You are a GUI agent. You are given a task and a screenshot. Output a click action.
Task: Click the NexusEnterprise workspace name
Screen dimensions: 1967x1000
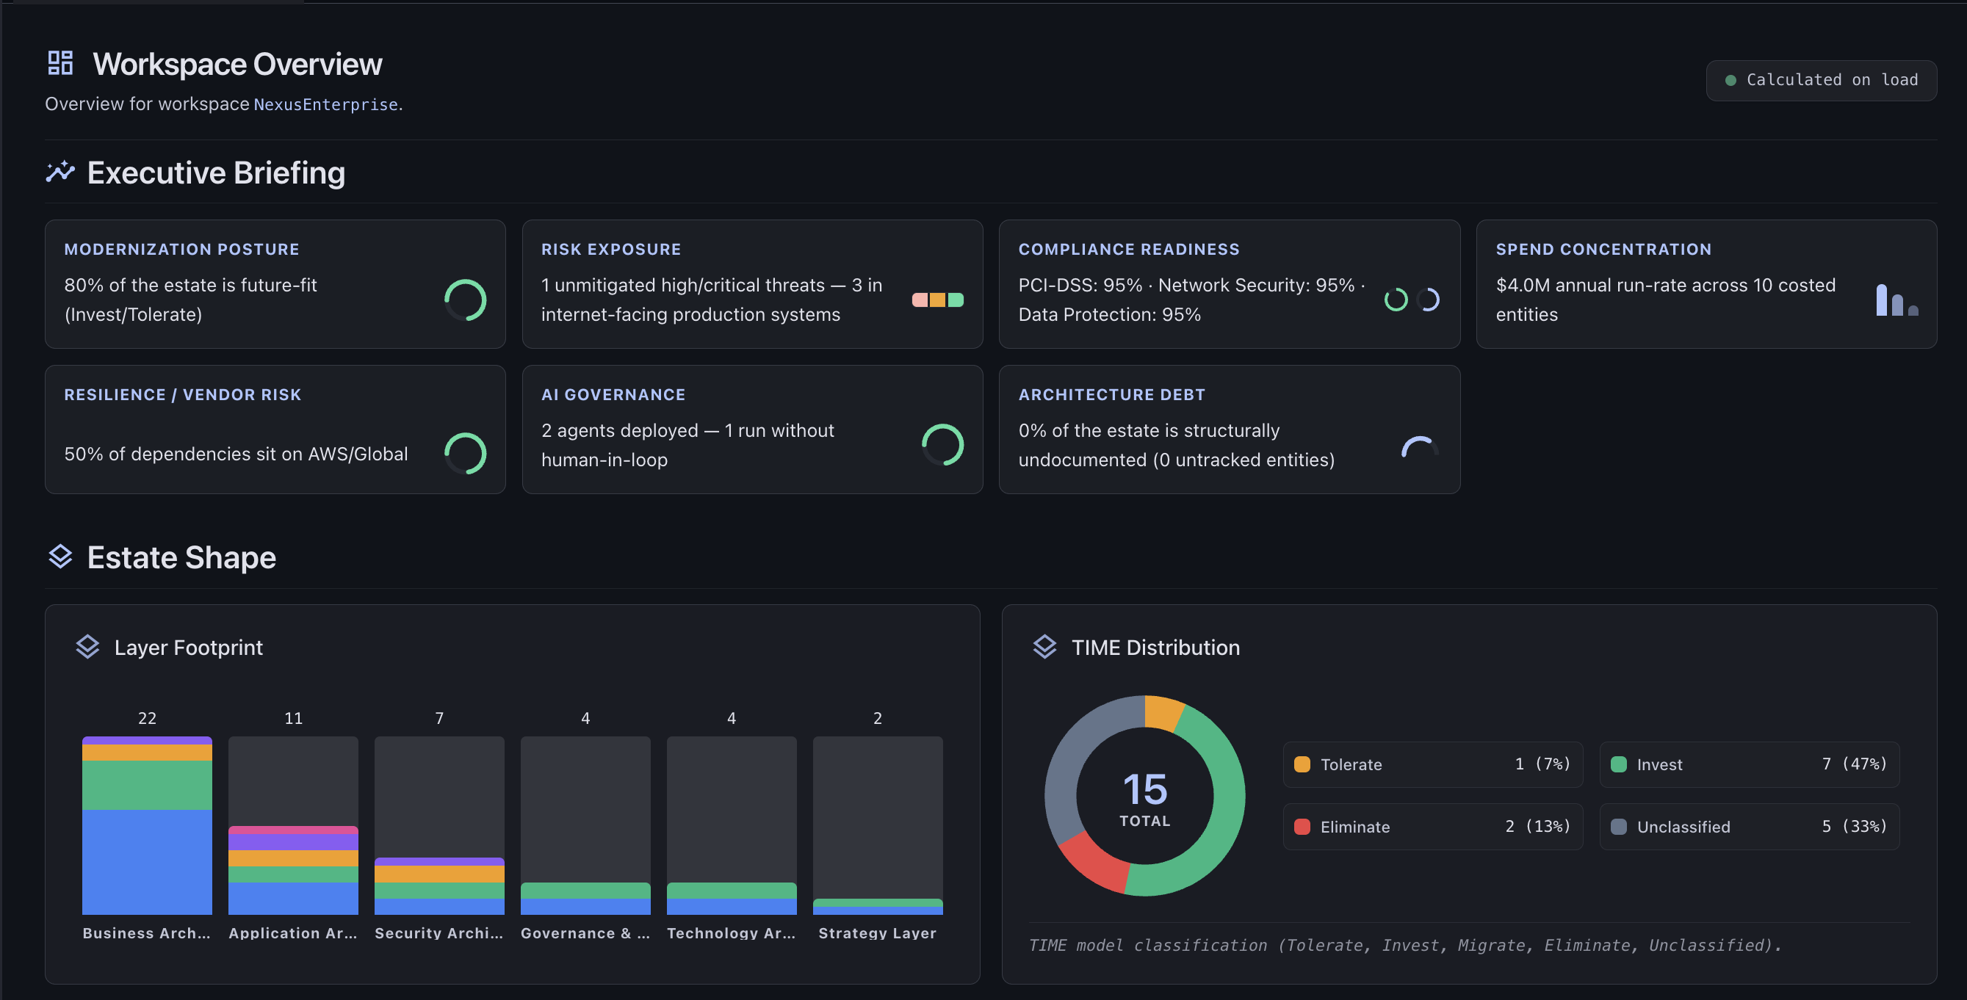click(x=326, y=104)
